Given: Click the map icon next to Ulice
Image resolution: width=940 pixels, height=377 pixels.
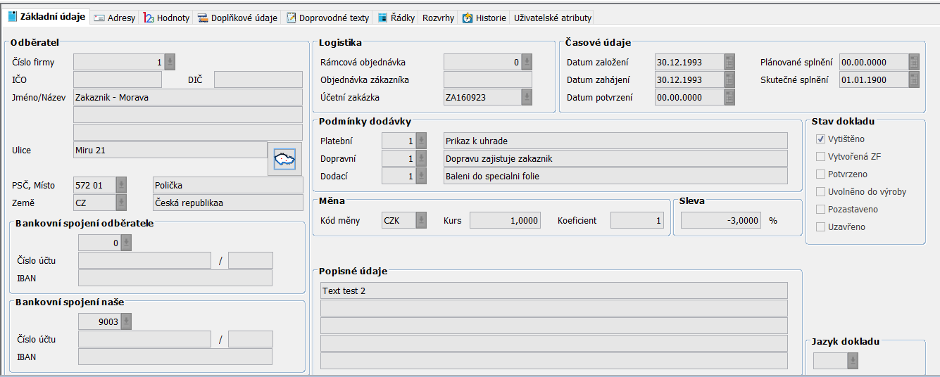Looking at the screenshot, I should [x=284, y=159].
